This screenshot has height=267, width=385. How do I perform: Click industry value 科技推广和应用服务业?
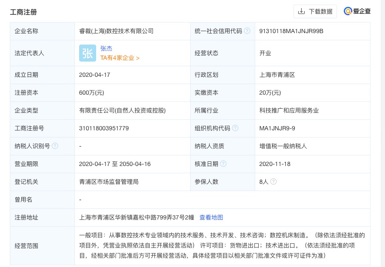(x=289, y=110)
